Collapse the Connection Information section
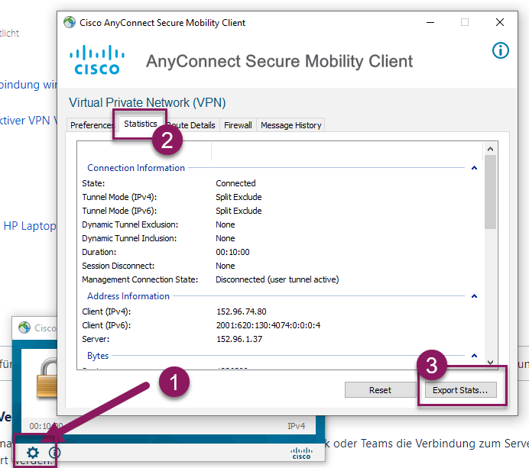529x468 pixels. tap(475, 168)
